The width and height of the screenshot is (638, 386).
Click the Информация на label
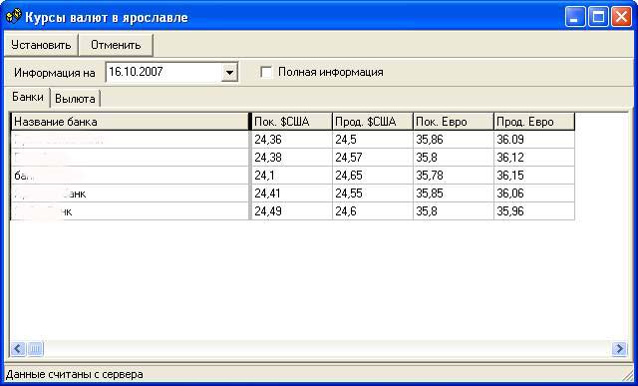(55, 73)
